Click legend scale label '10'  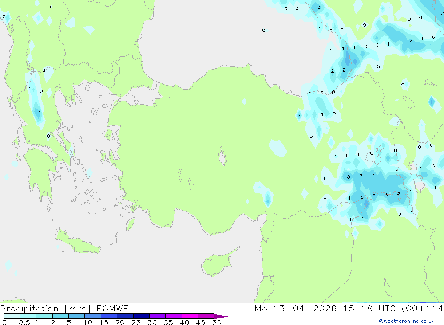coord(88,322)
